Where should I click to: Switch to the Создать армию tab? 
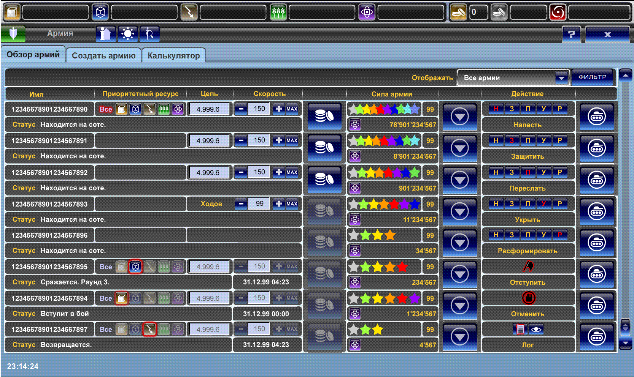click(103, 55)
